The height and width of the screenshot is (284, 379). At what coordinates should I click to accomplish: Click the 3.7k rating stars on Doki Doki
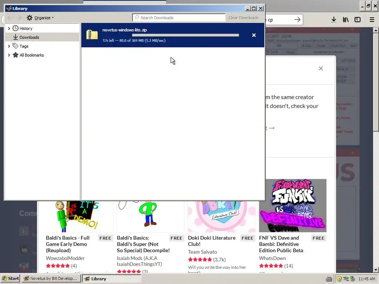200,259
